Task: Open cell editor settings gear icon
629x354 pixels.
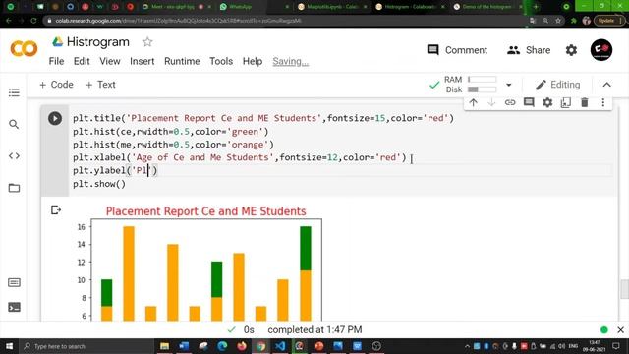Action: click(x=547, y=102)
